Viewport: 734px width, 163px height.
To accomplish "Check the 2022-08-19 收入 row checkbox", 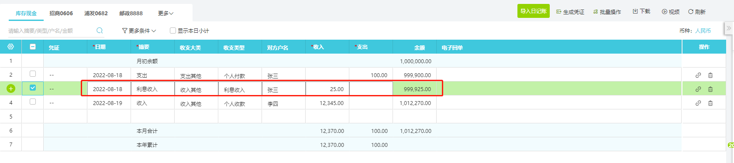I will click(x=33, y=102).
